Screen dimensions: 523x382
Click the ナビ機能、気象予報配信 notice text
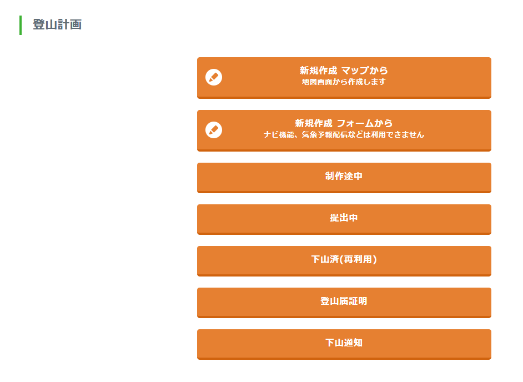344,135
